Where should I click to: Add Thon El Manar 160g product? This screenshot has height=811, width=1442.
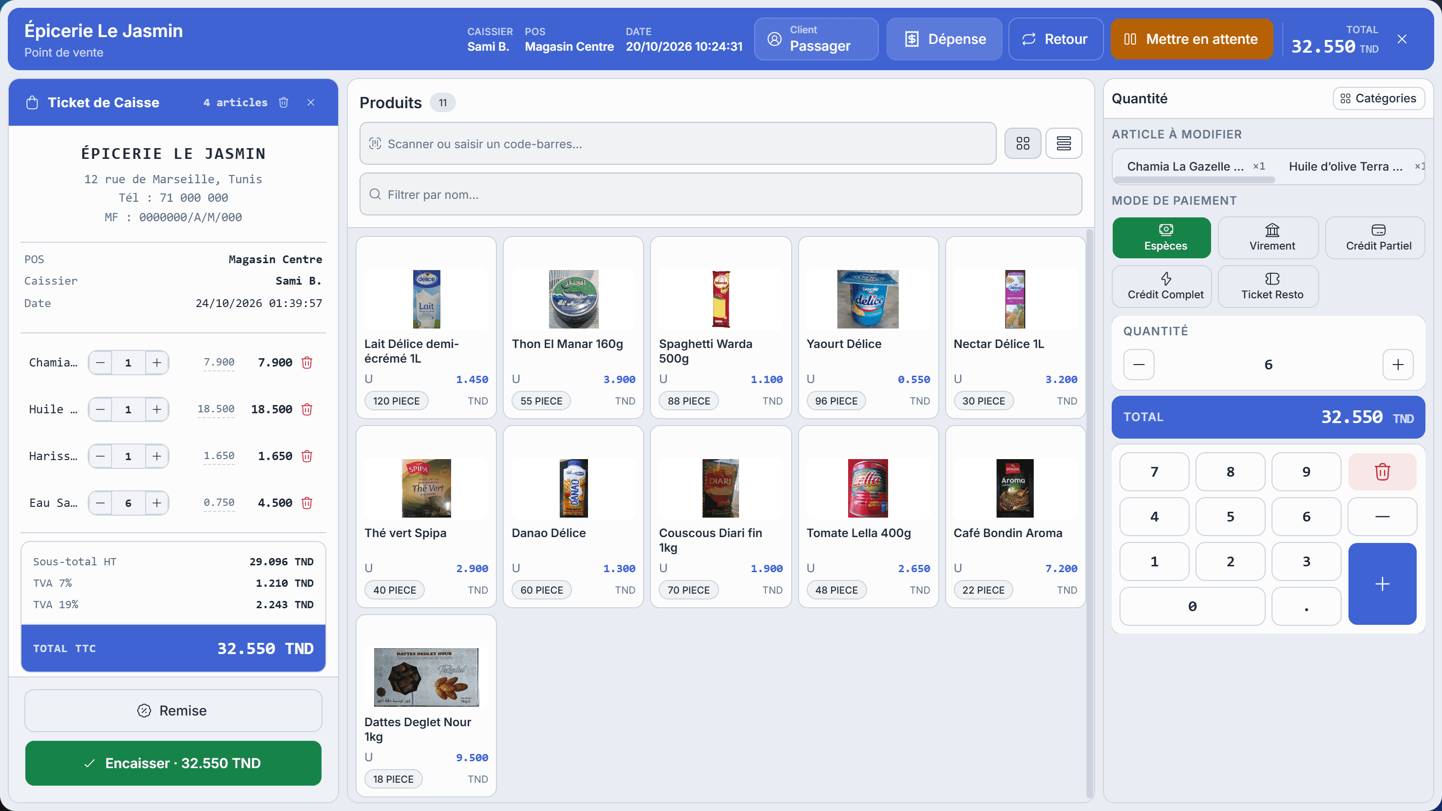(x=573, y=327)
